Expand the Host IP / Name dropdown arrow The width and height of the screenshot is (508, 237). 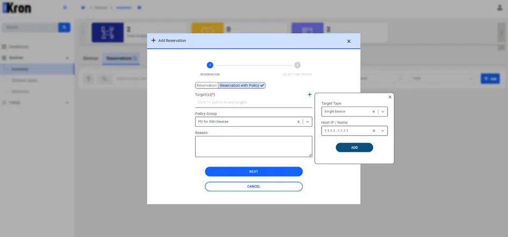pyautogui.click(x=383, y=131)
